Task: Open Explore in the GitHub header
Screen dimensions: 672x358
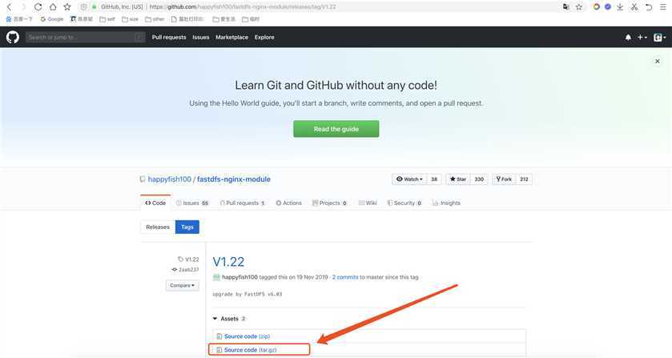Action: pos(264,38)
